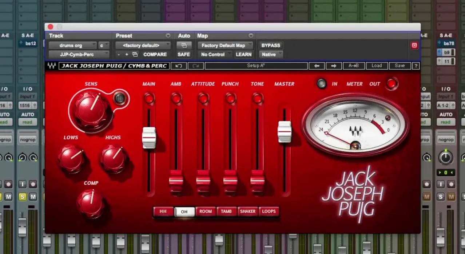The height and width of the screenshot is (254, 465).
Task: Click the plugin automation icon next to Auto
Action: pos(184,45)
